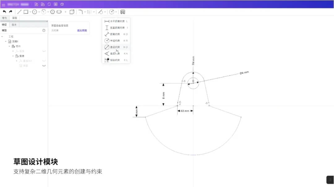
Task: Click the 退出草图 link
Action: pos(82,30)
